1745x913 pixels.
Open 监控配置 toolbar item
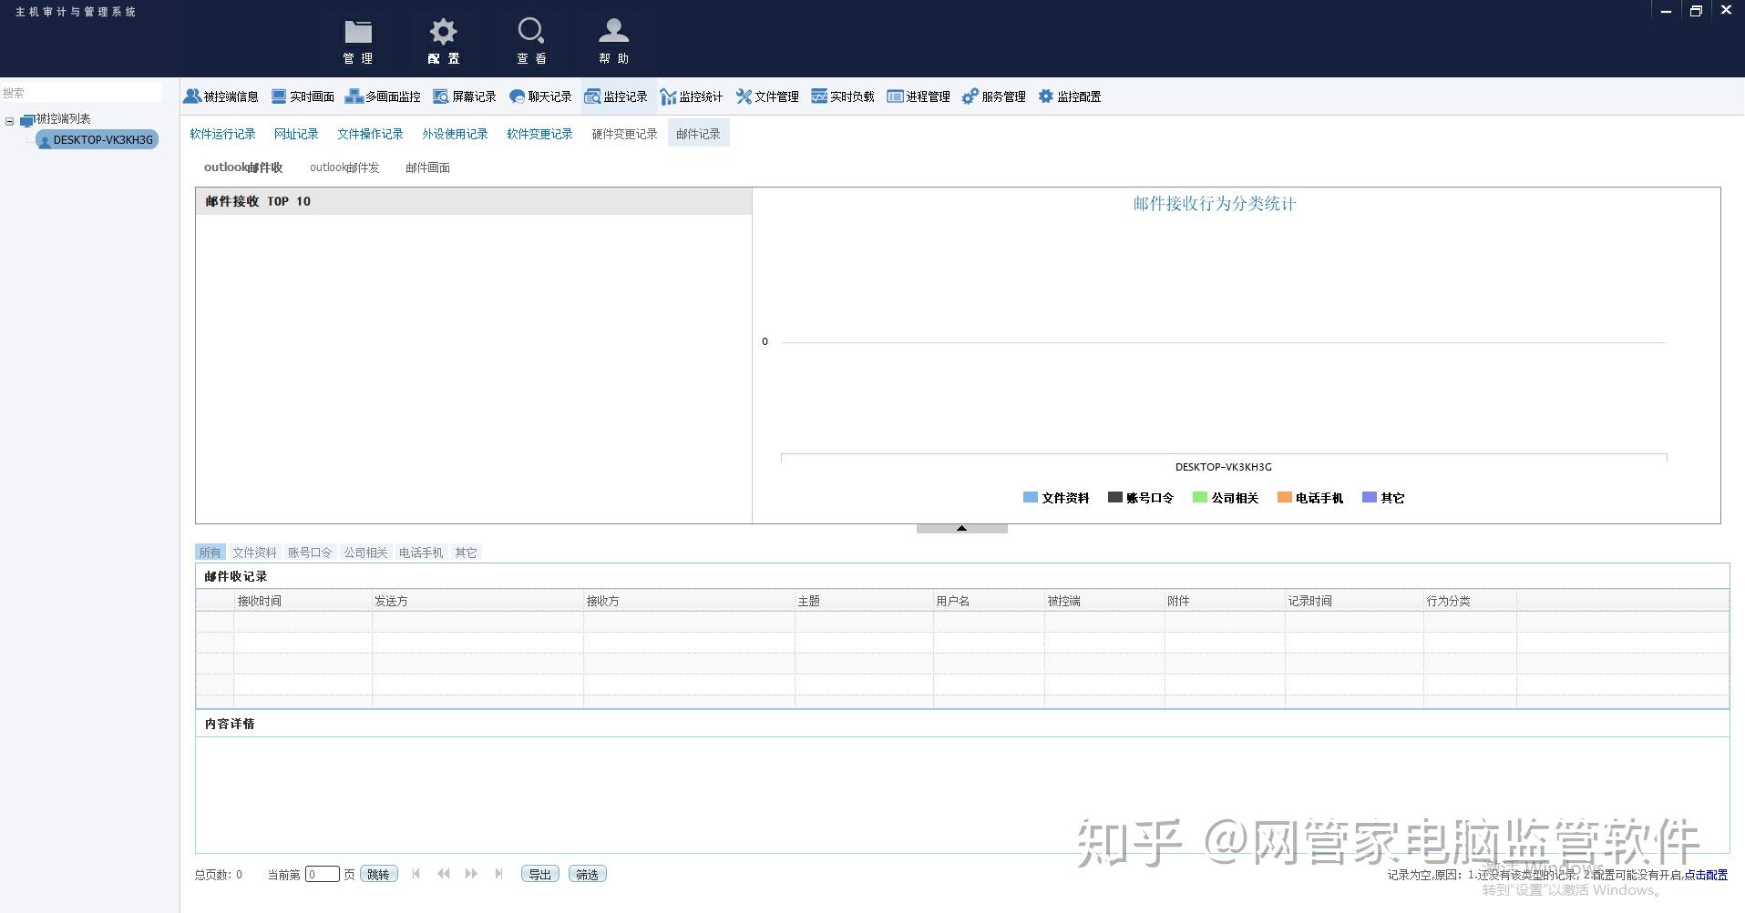point(1071,96)
